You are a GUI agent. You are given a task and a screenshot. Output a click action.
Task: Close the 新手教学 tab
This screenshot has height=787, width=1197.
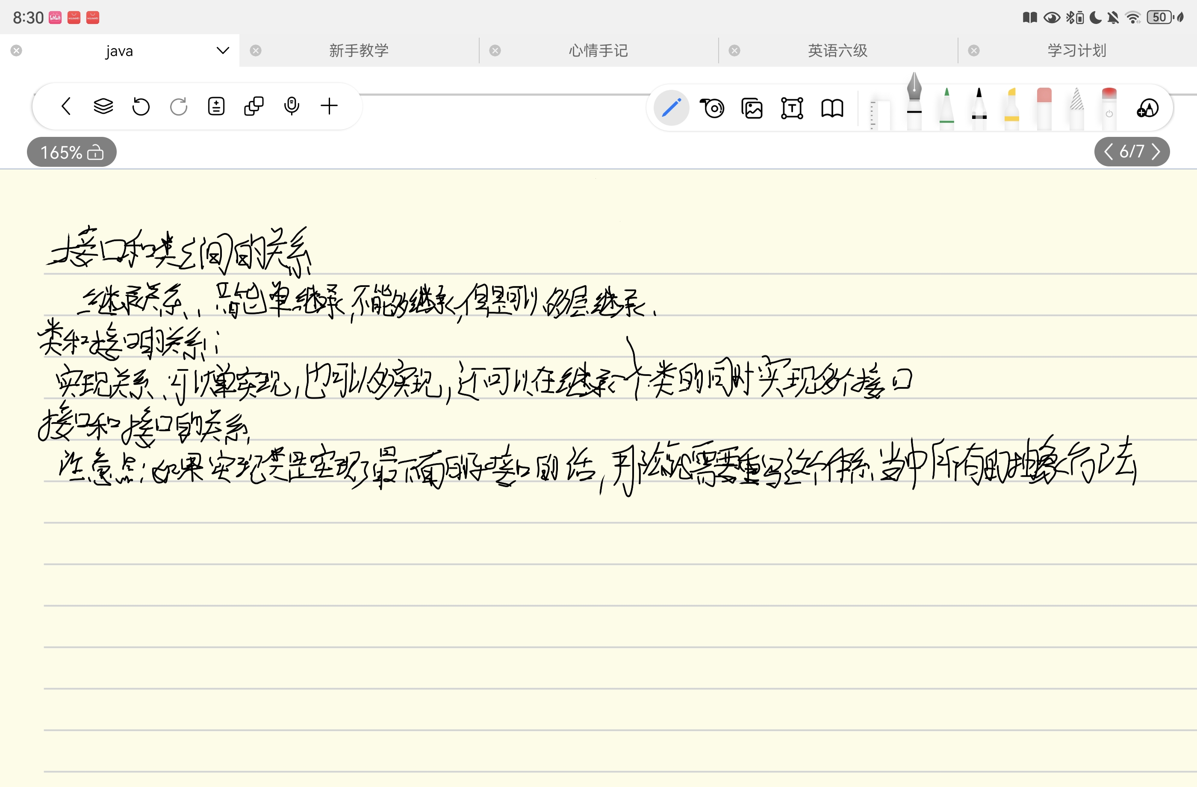256,50
